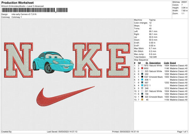Click the Stops value 13
The width and height of the screenshot is (189, 134).
pyautogui.click(x=150, y=26)
